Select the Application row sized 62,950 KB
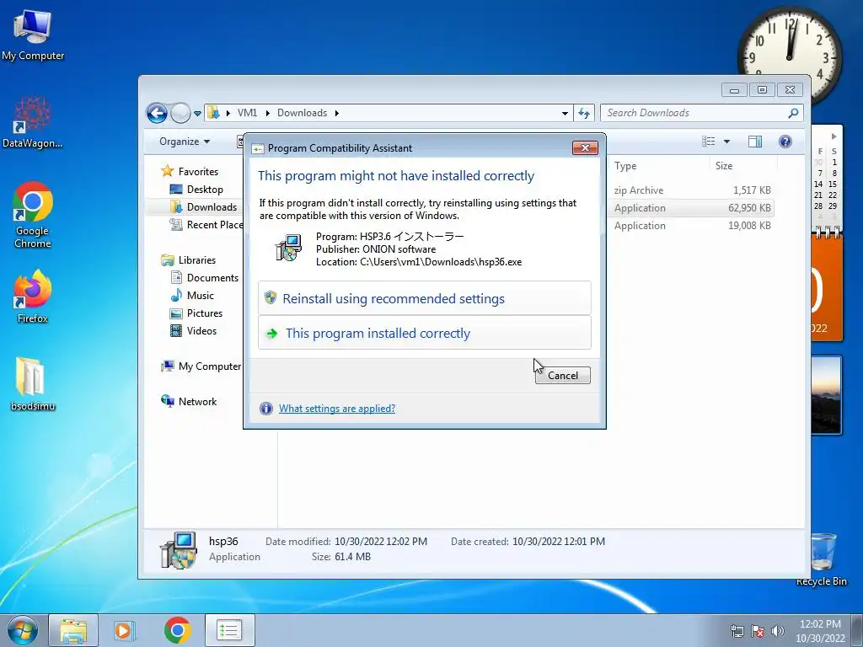863x647 pixels. click(x=693, y=208)
